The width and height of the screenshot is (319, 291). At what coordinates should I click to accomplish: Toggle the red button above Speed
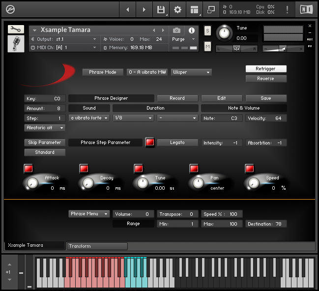pyautogui.click(x=250, y=169)
